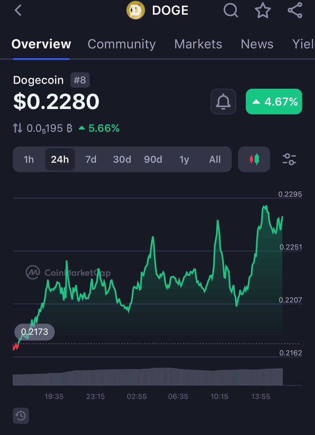The width and height of the screenshot is (315, 435).
Task: Tap the 0.2173 price marker on chart
Action: (34, 332)
